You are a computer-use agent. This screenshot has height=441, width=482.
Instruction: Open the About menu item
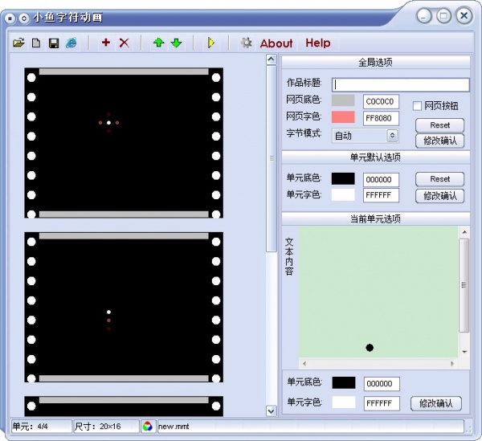(276, 43)
